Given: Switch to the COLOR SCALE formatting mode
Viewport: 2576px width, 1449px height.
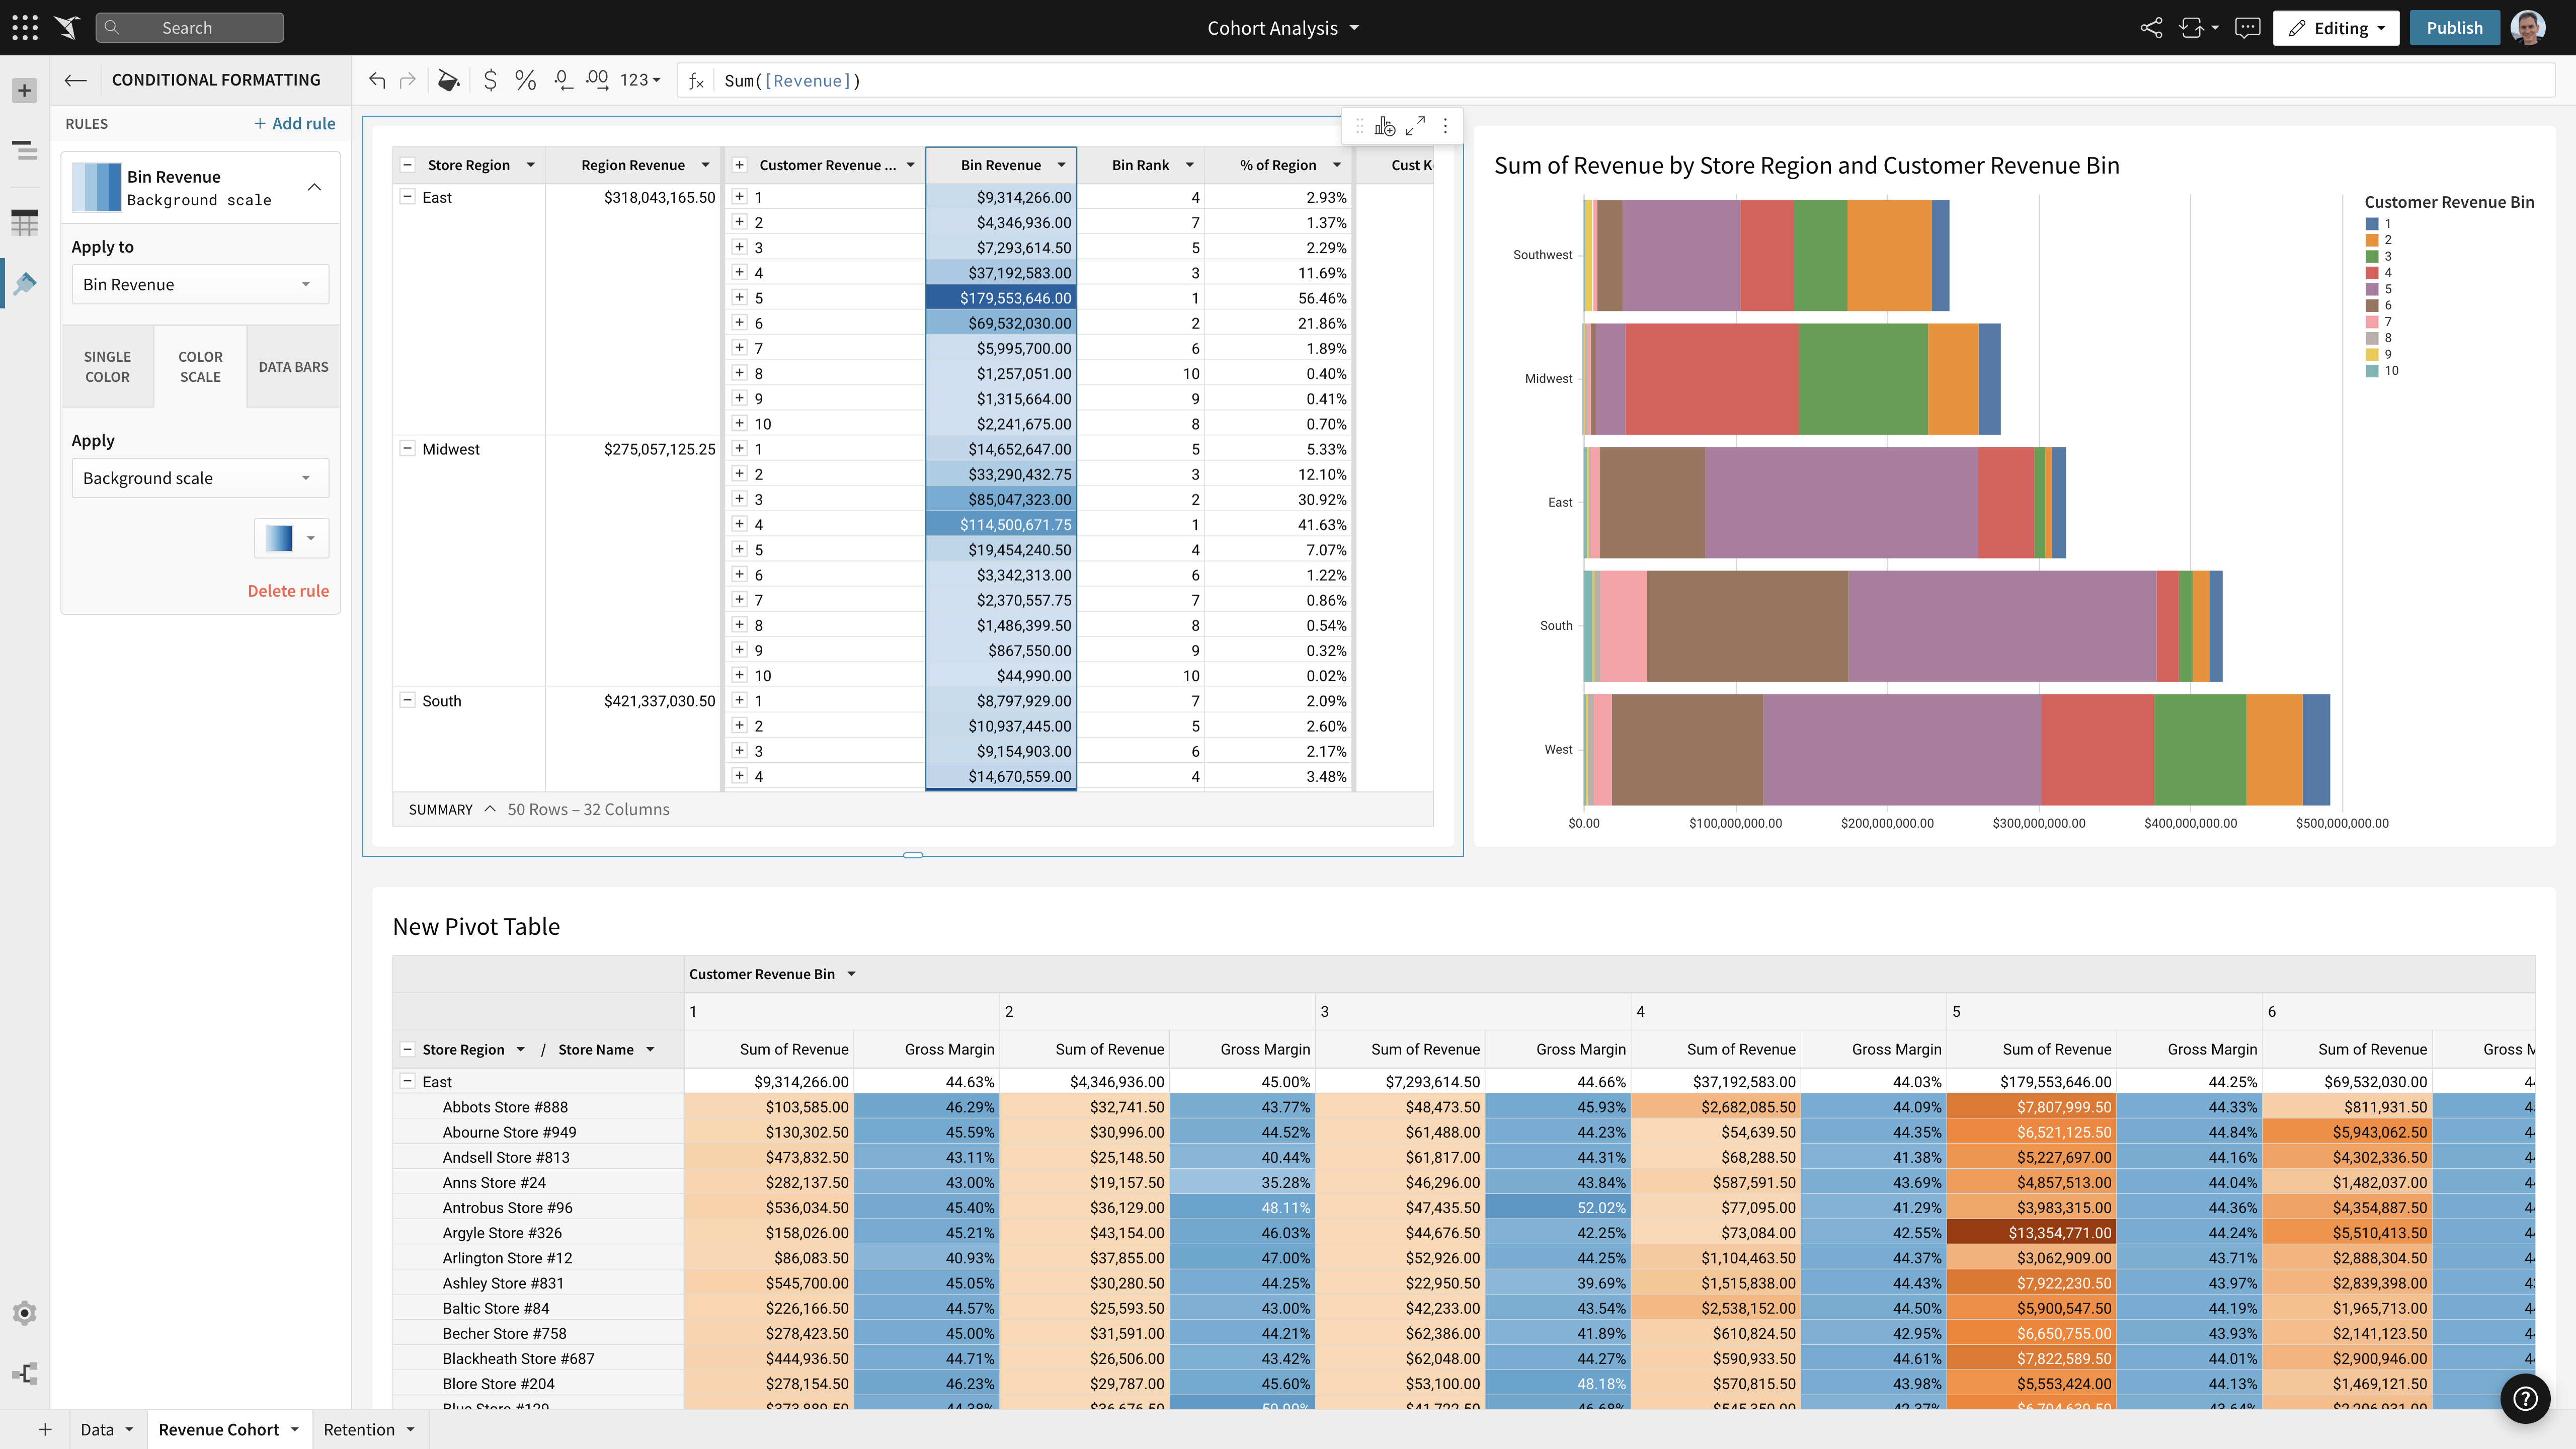Looking at the screenshot, I should pyautogui.click(x=199, y=366).
